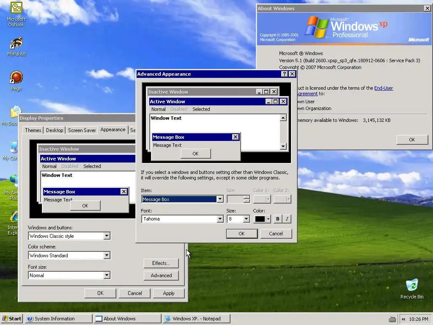The image size is (433, 325).
Task: Click OK in Advanced Appearance dialog
Action: (241, 234)
